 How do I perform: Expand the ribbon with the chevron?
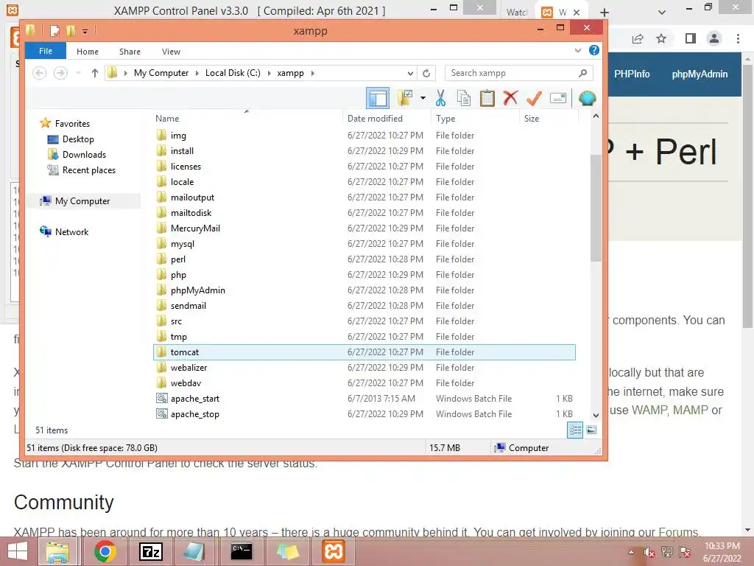(x=578, y=50)
